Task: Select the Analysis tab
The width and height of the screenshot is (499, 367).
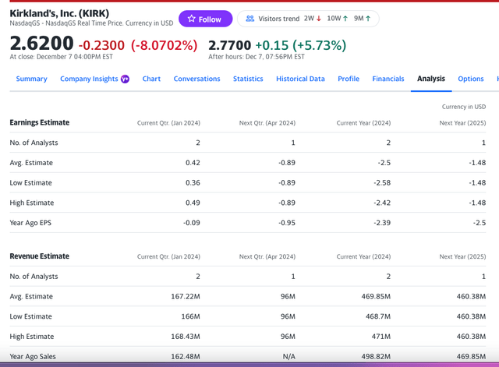Action: (x=431, y=79)
